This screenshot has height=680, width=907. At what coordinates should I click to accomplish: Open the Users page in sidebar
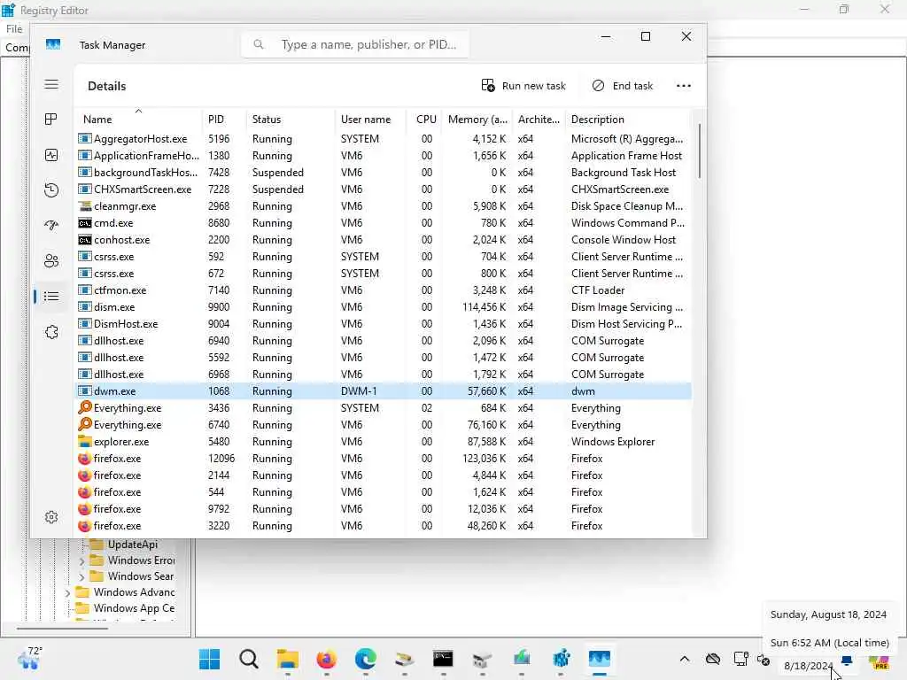(x=51, y=261)
